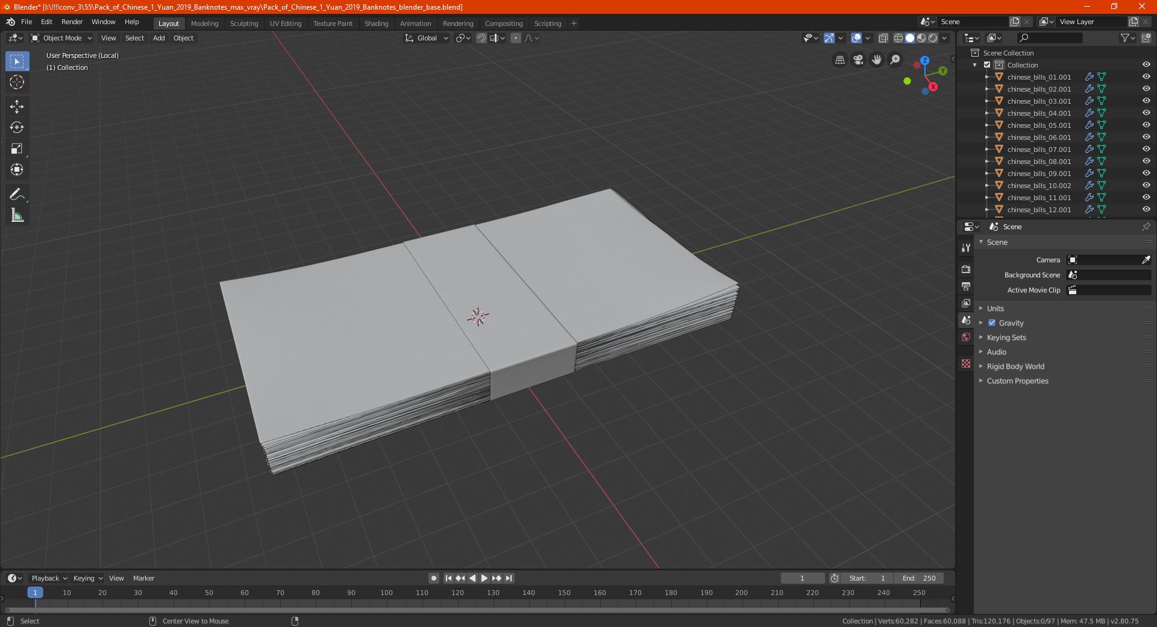Switch to camera view icon

(859, 60)
